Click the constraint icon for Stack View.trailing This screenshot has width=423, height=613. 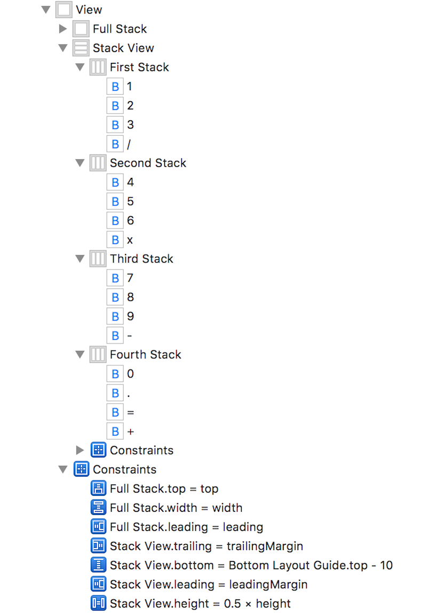[99, 546]
